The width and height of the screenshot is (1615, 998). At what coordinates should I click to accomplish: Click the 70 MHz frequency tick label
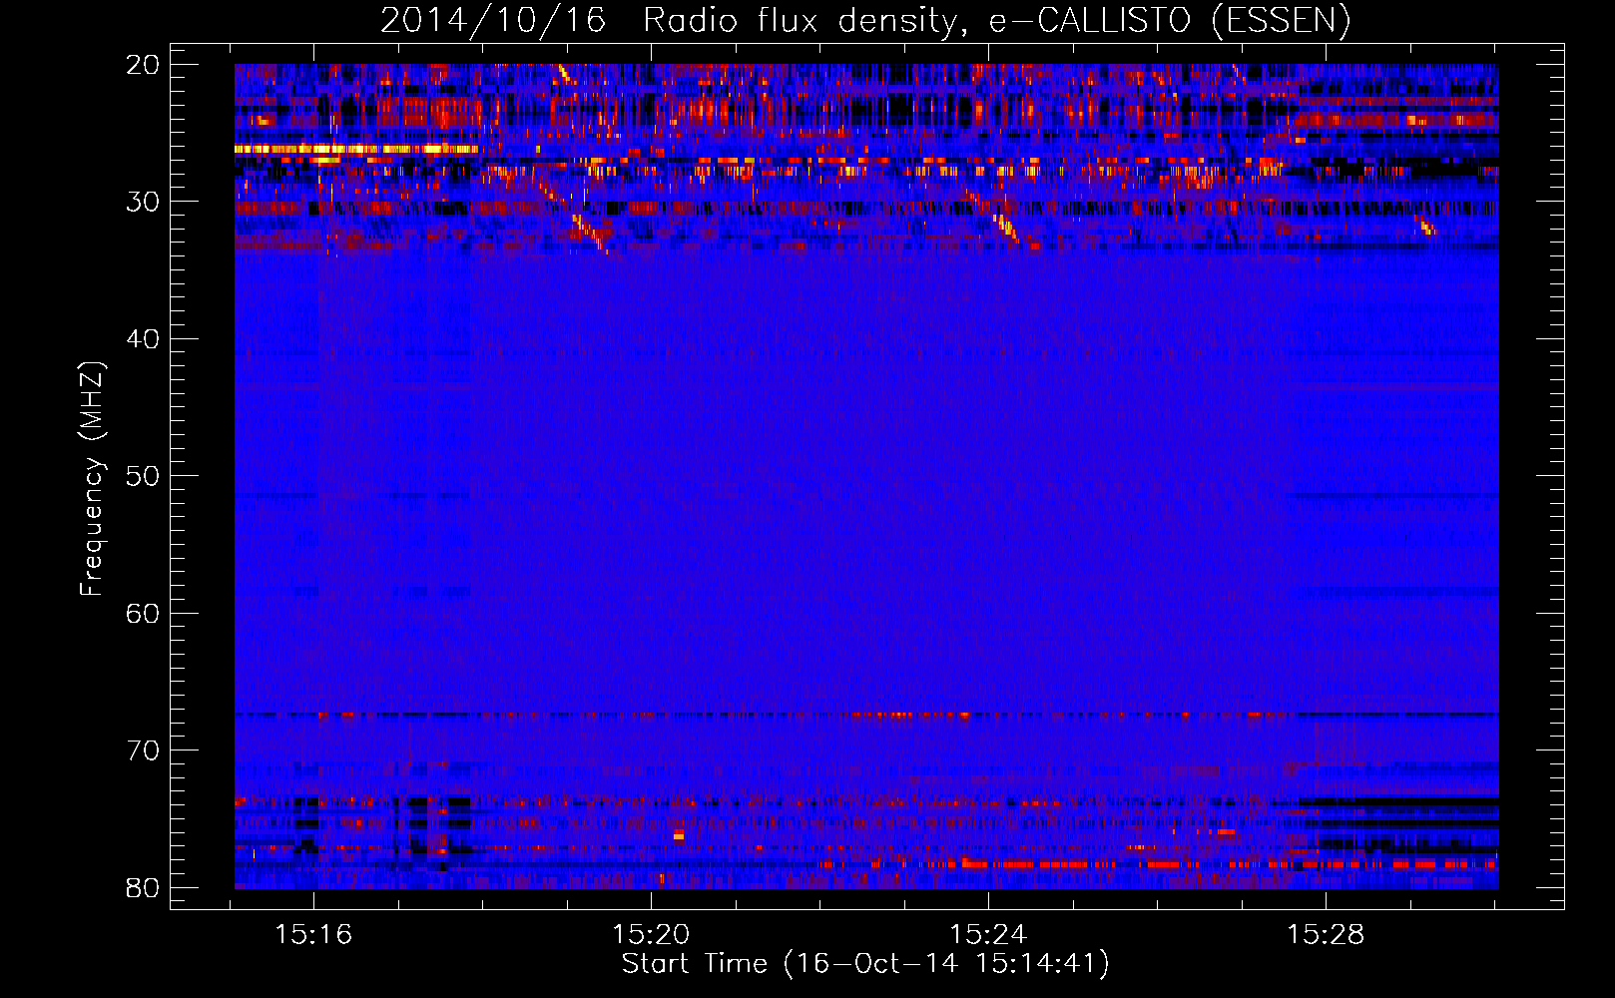tap(143, 750)
